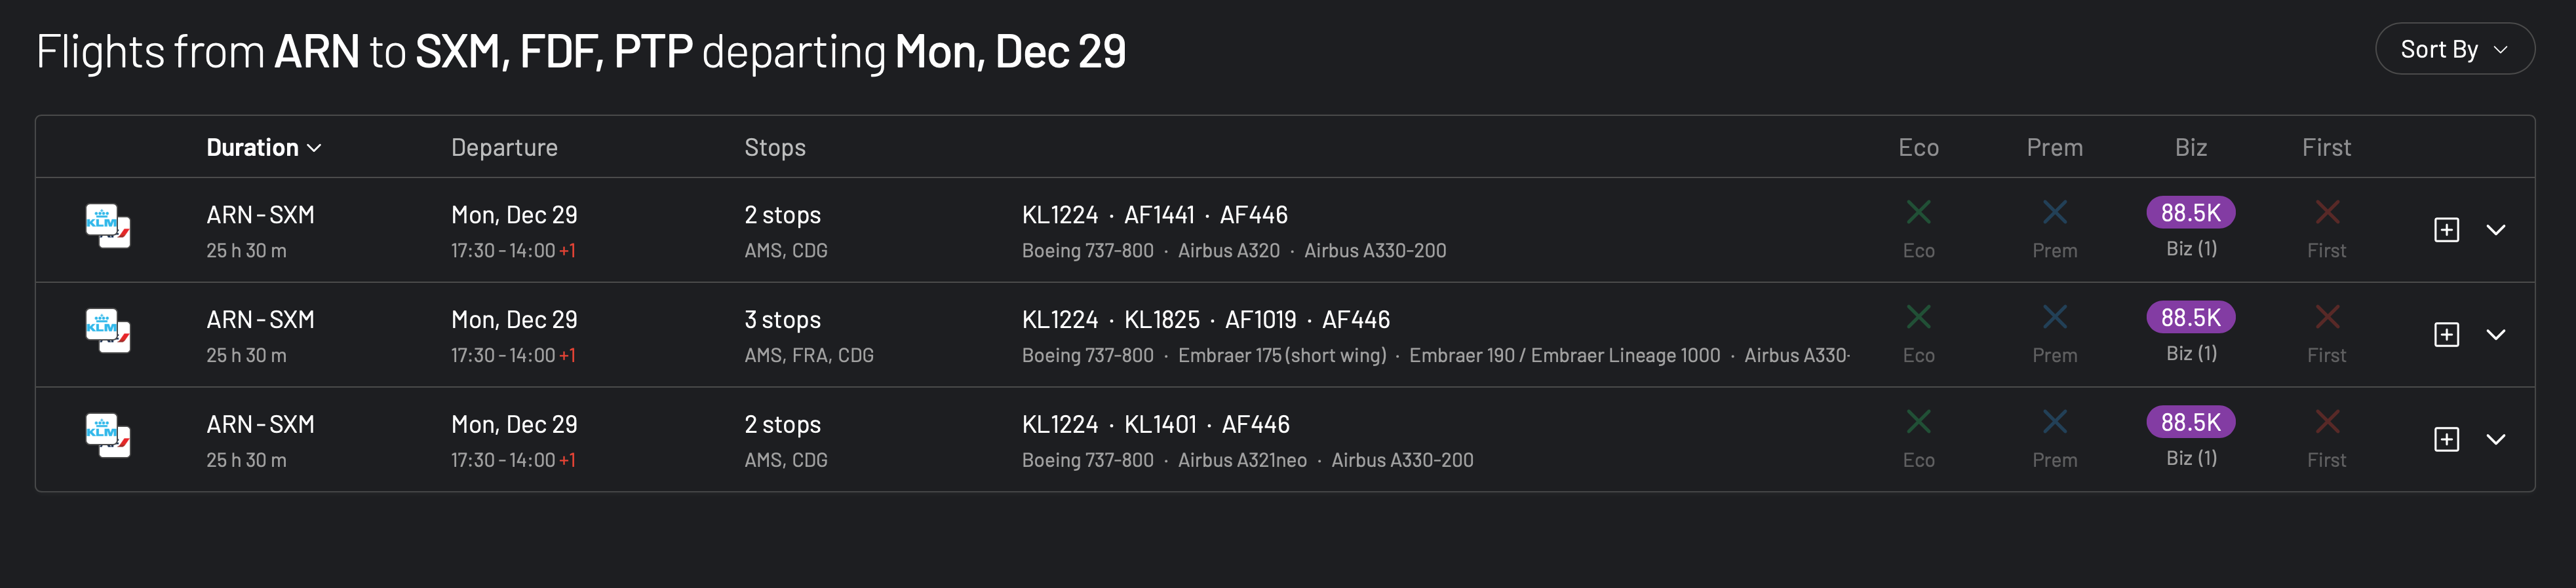Sort by the Duration column header
This screenshot has height=588, width=2576.
click(x=263, y=148)
